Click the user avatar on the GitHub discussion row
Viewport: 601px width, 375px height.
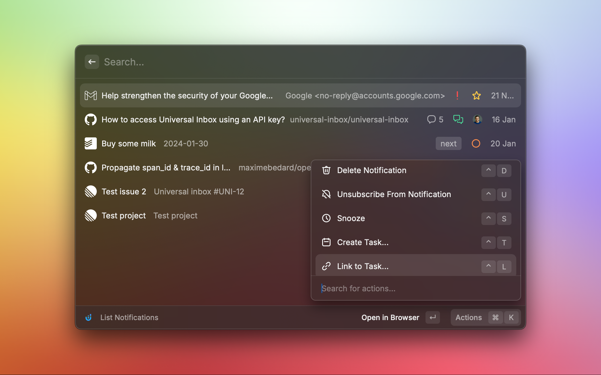click(477, 119)
